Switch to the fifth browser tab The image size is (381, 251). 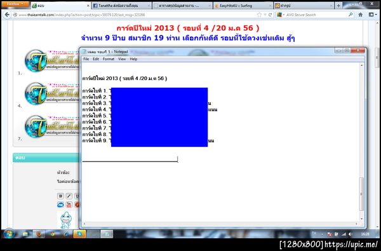[x=304, y=6]
